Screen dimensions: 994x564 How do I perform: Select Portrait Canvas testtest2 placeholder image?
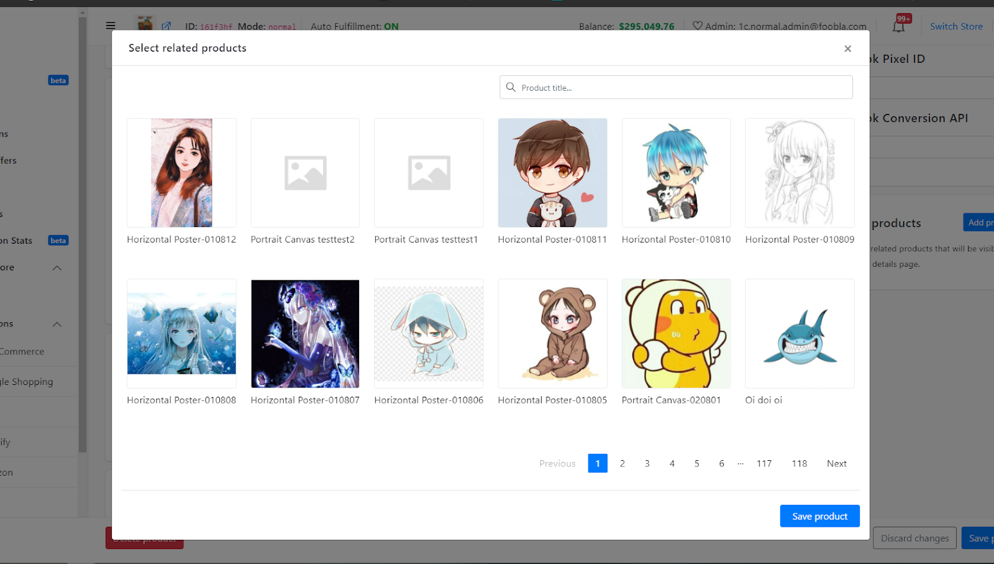tap(305, 173)
